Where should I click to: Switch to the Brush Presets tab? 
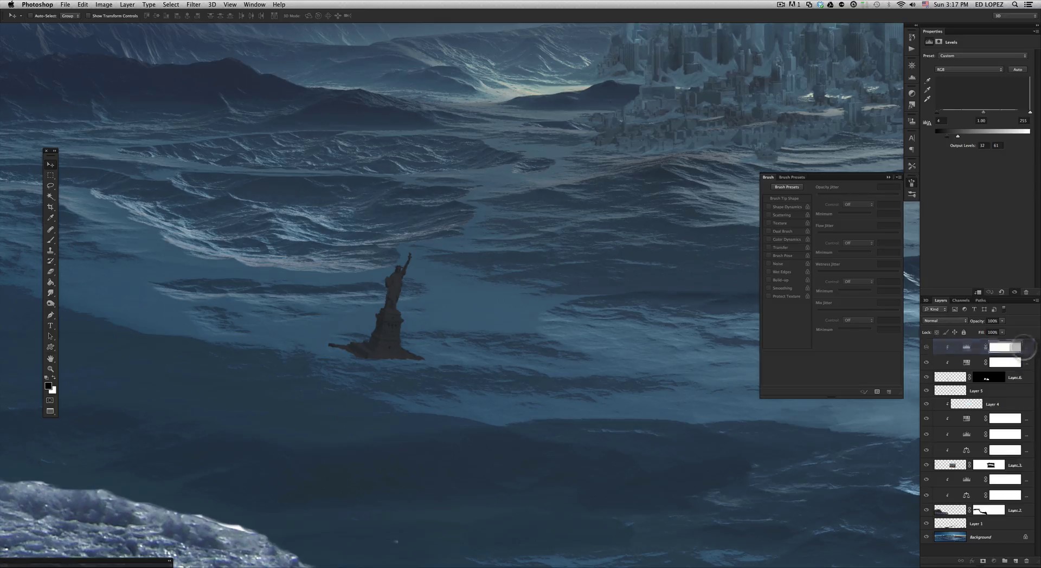click(792, 177)
